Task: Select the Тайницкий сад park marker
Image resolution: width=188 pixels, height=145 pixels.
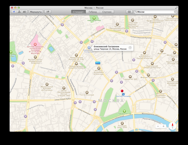Action: pyautogui.click(x=124, y=111)
